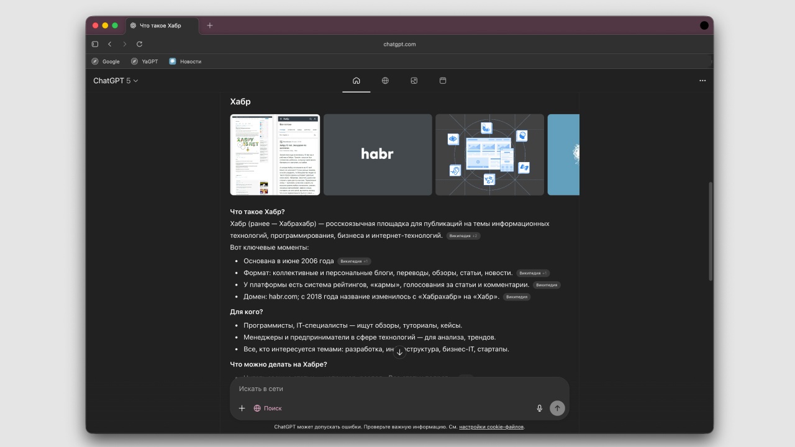
Task: Reload the chatgpt.com page
Action: pyautogui.click(x=140, y=44)
